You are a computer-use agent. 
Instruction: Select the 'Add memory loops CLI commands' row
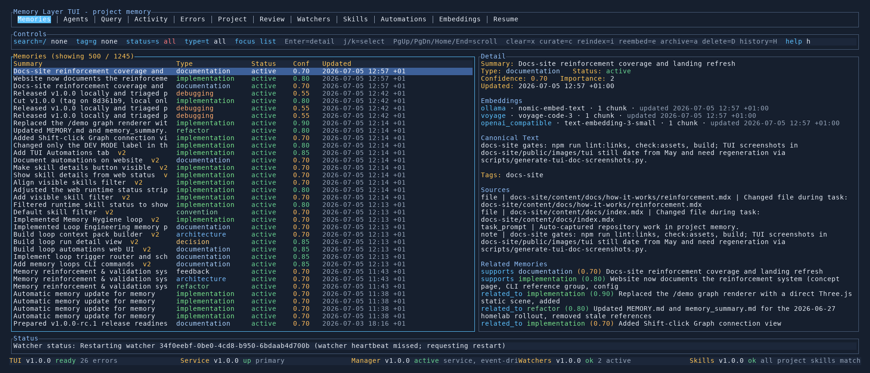tap(243, 264)
